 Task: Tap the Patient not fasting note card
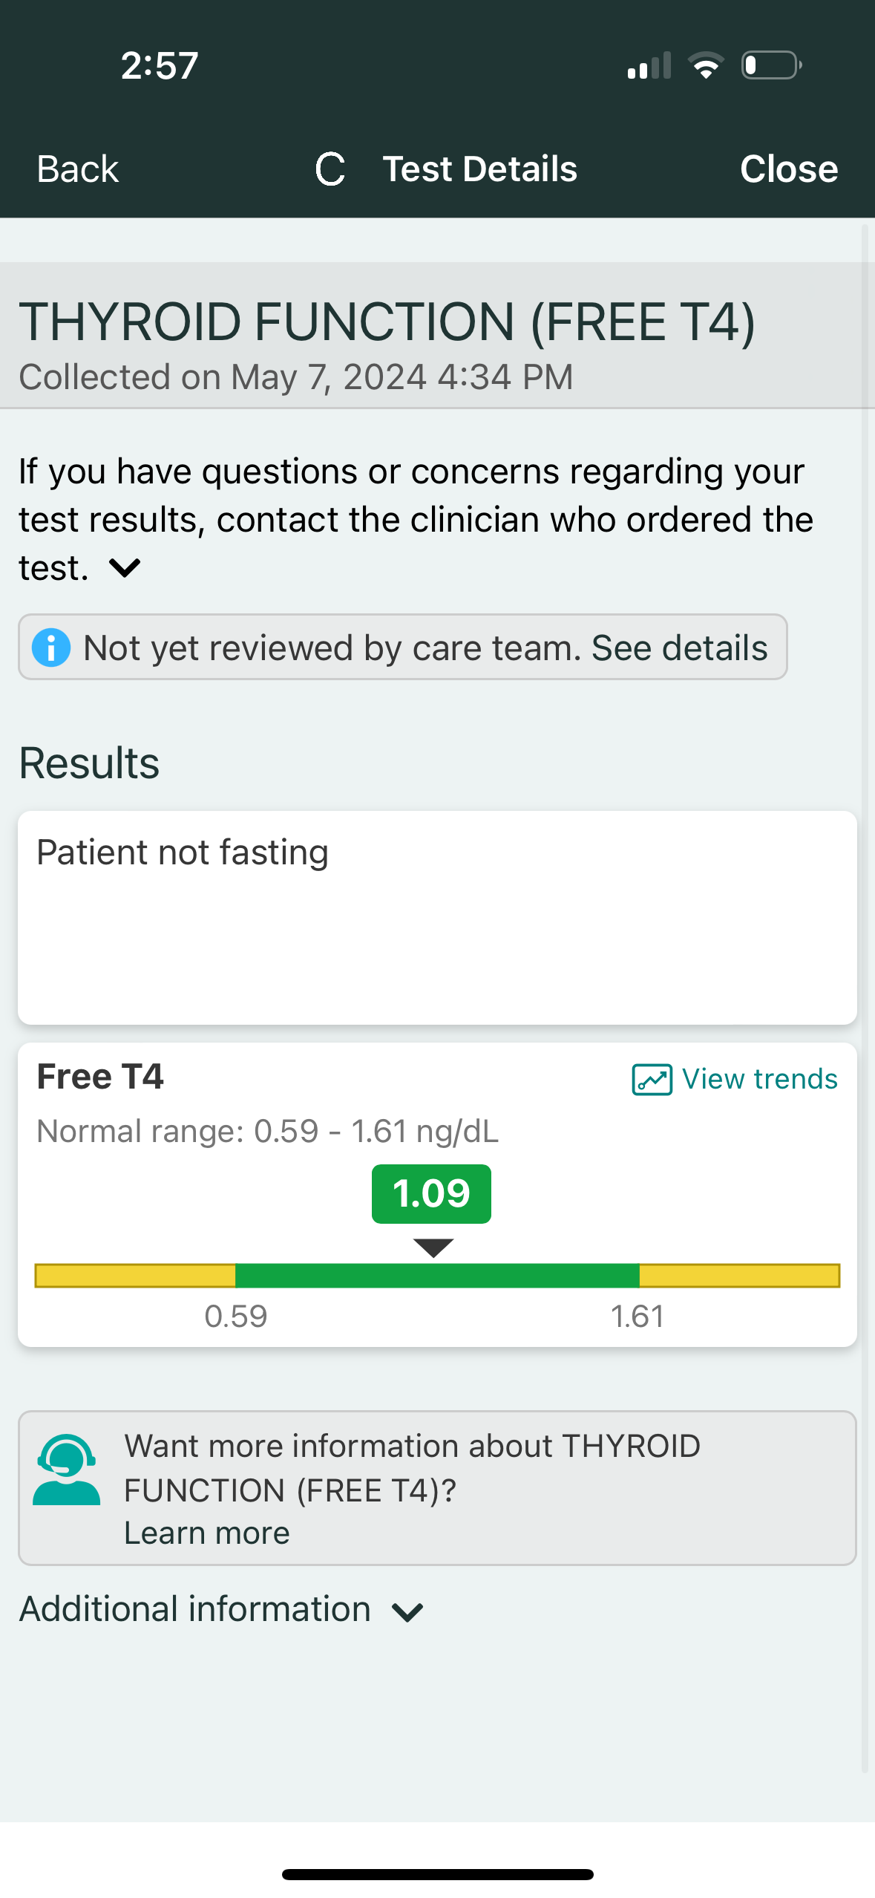(x=437, y=918)
